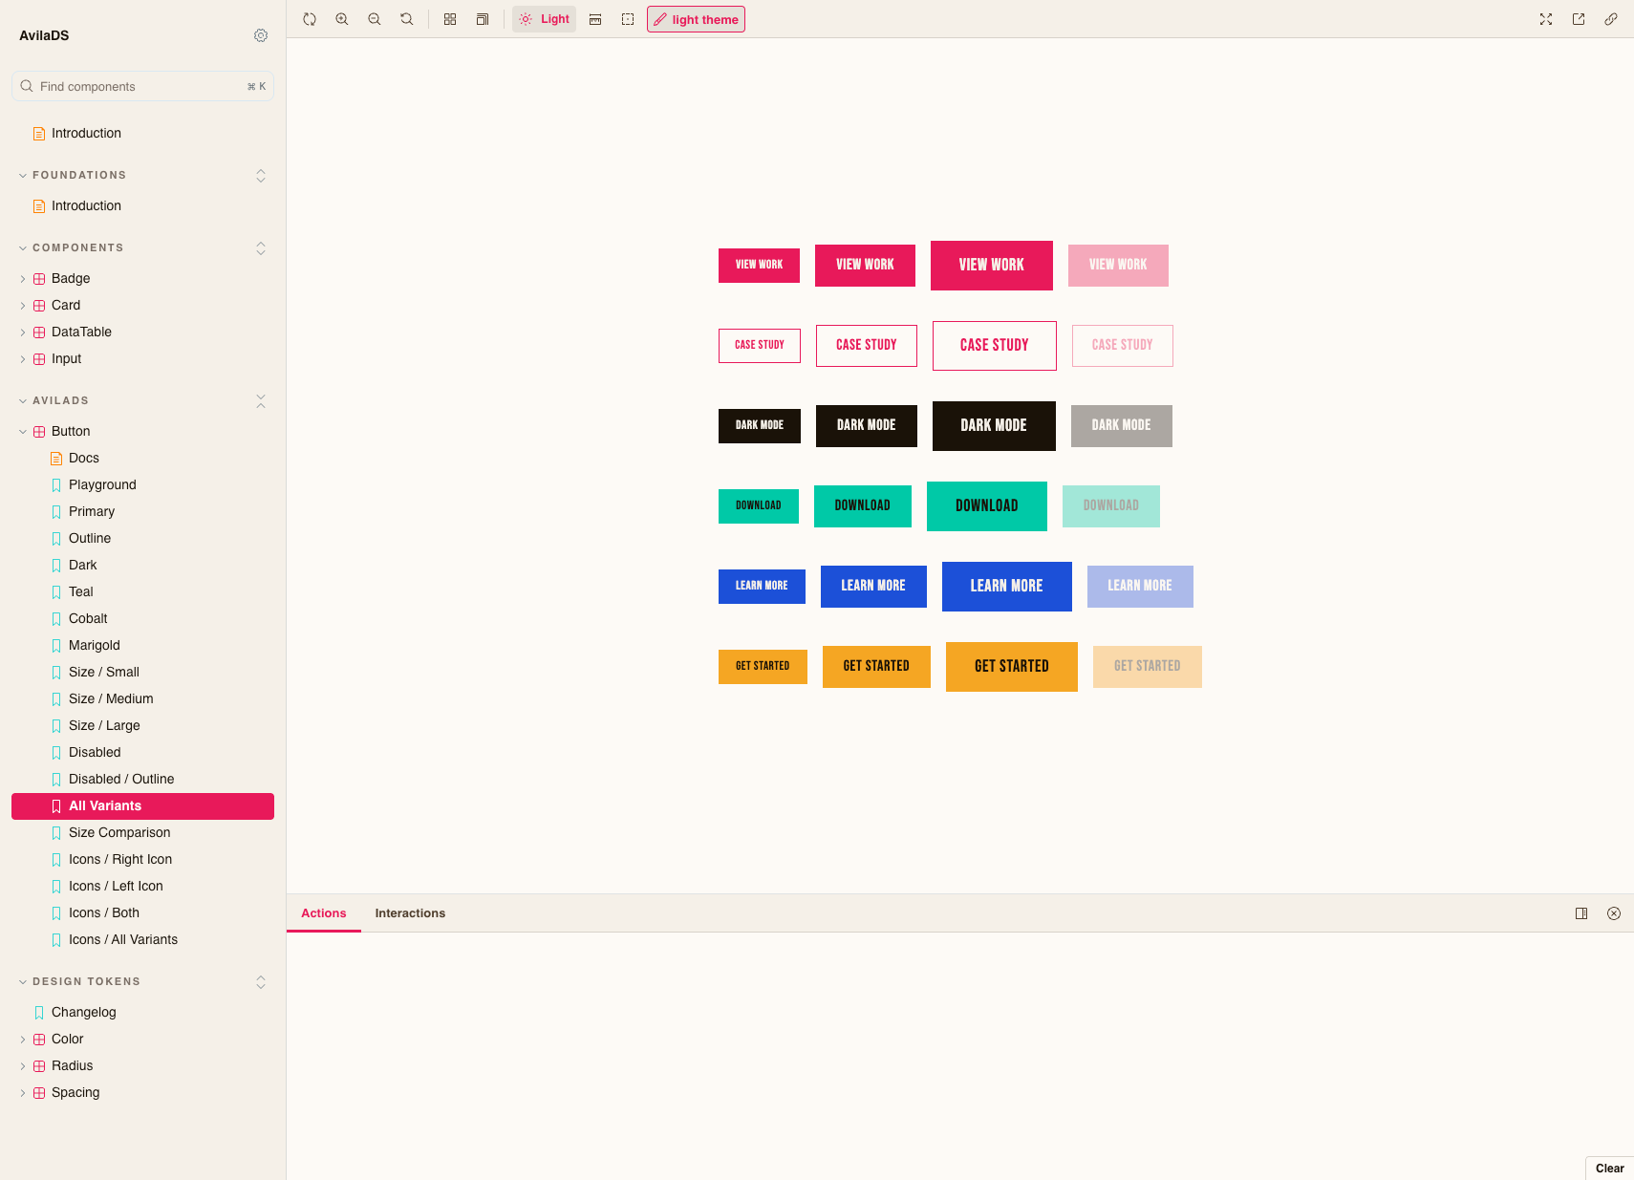This screenshot has height=1180, width=1634.
Task: Click the Clear button in the Actions panel
Action: pos(1610,1168)
